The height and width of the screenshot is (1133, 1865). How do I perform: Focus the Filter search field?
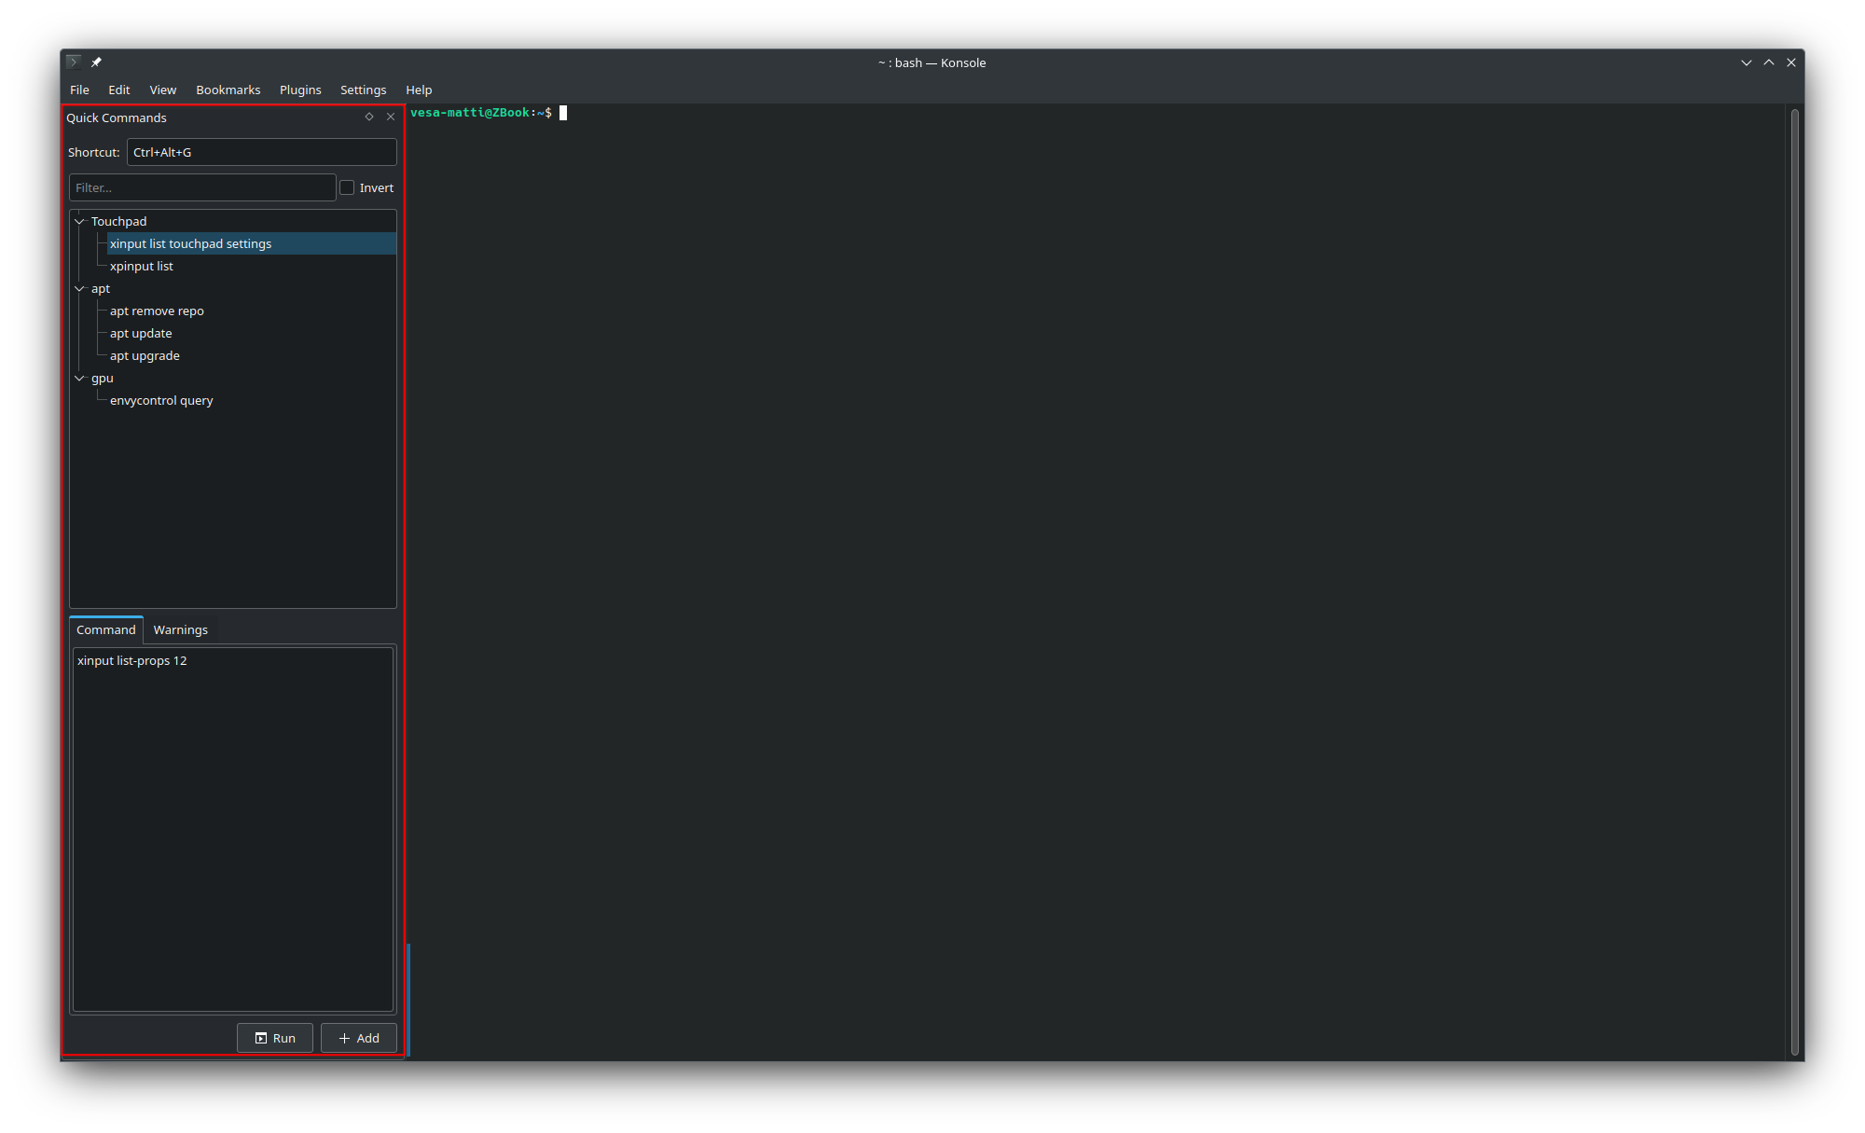(202, 187)
